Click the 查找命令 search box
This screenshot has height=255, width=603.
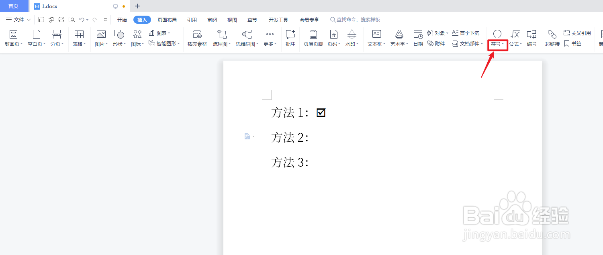pos(356,19)
